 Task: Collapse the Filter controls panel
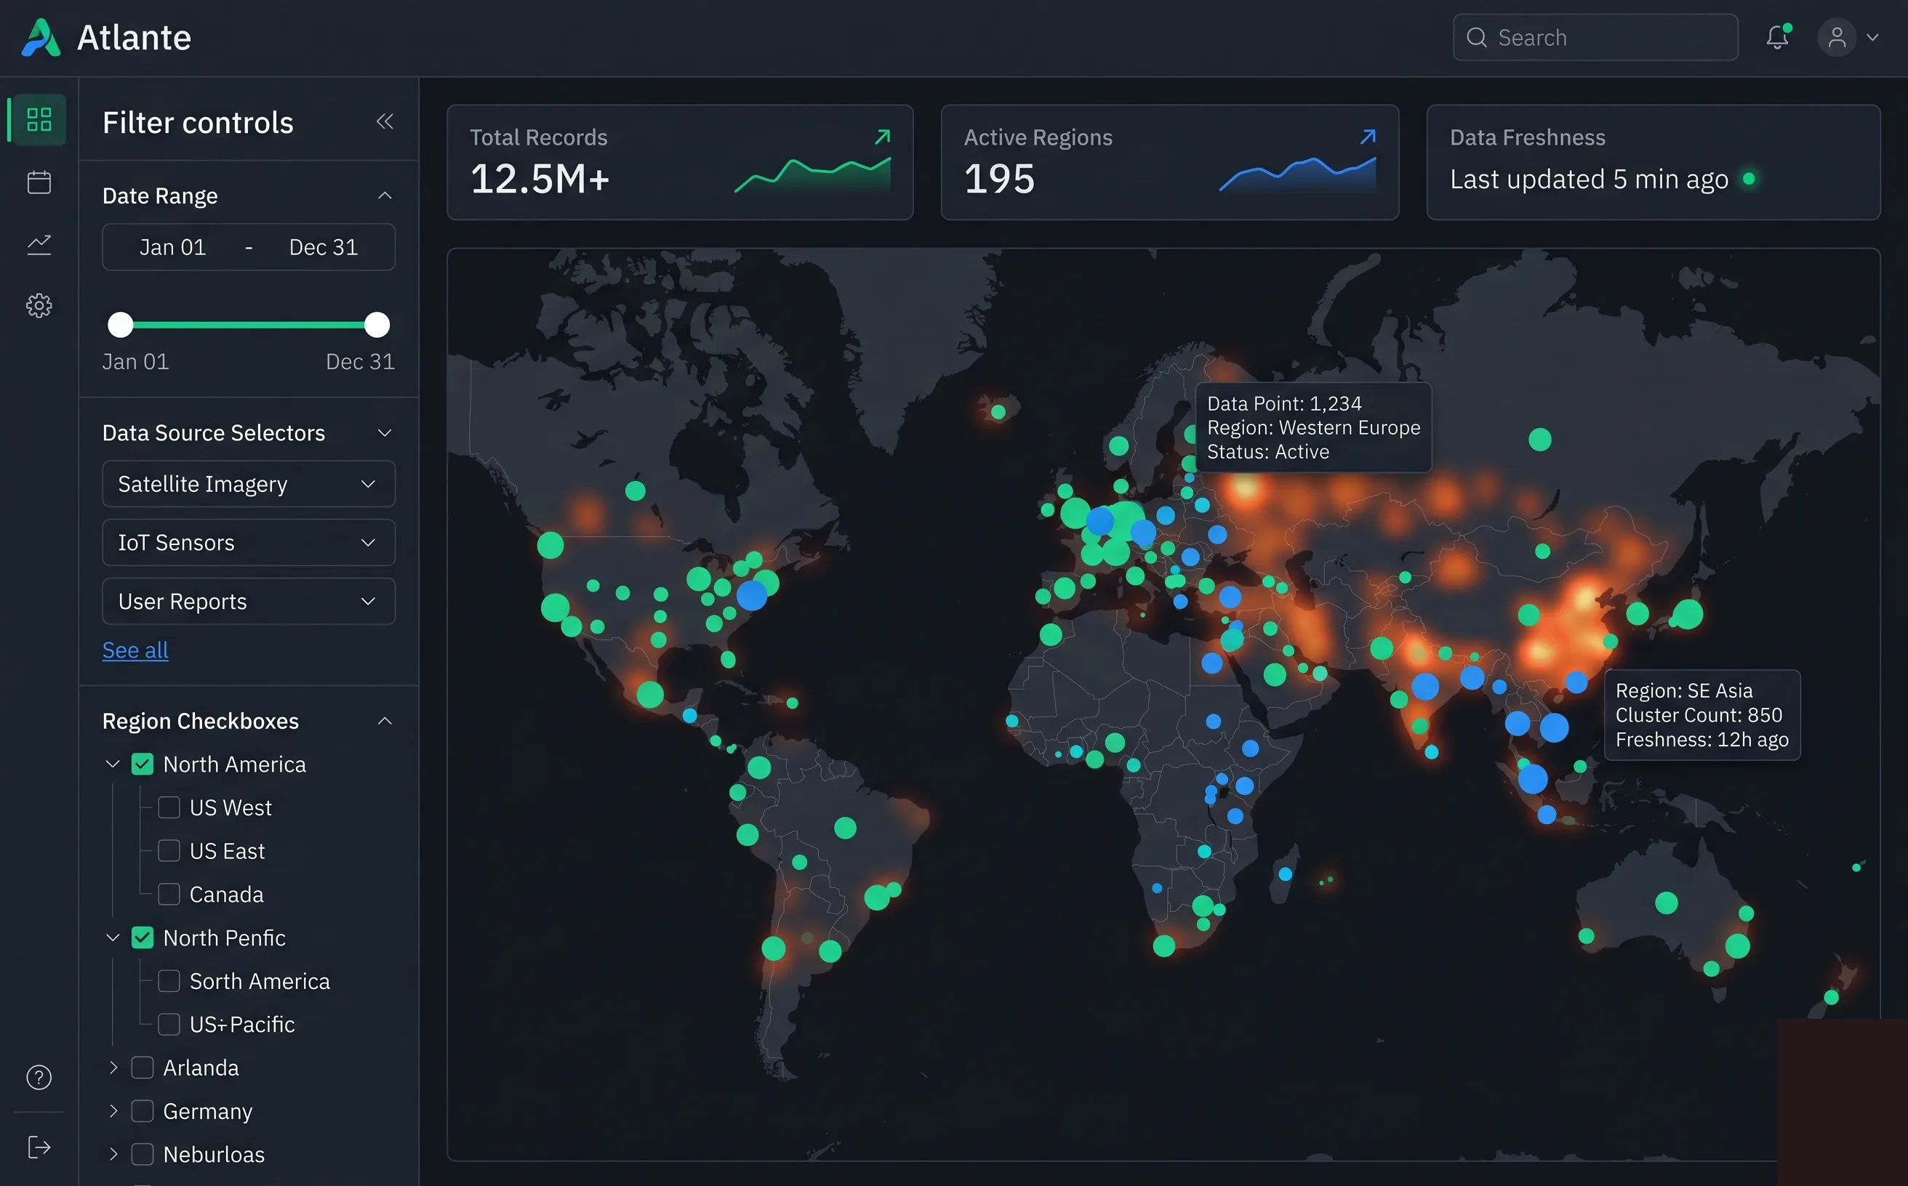click(385, 121)
